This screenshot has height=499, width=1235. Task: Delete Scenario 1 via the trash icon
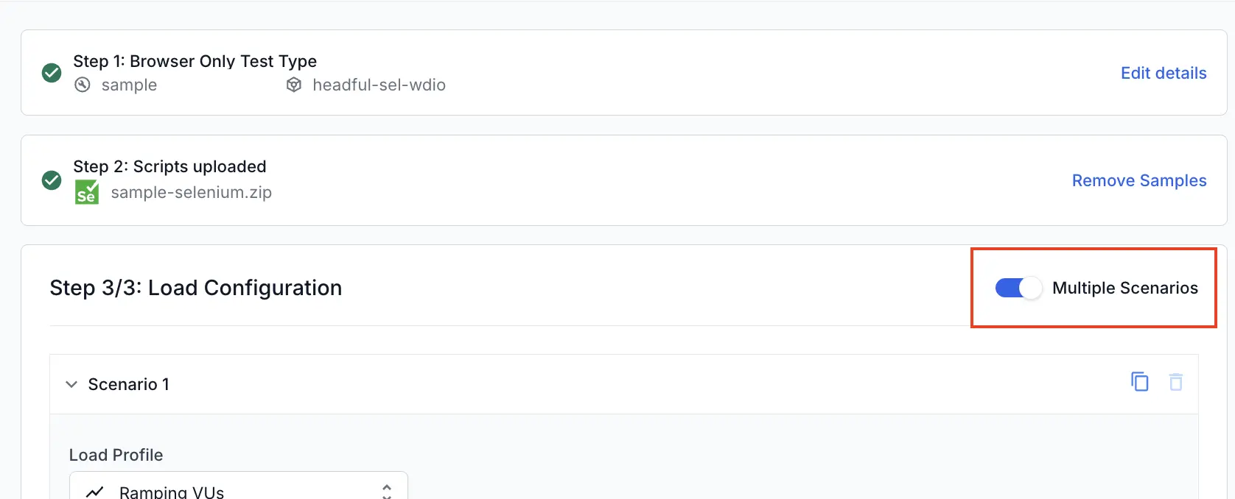coord(1175,382)
